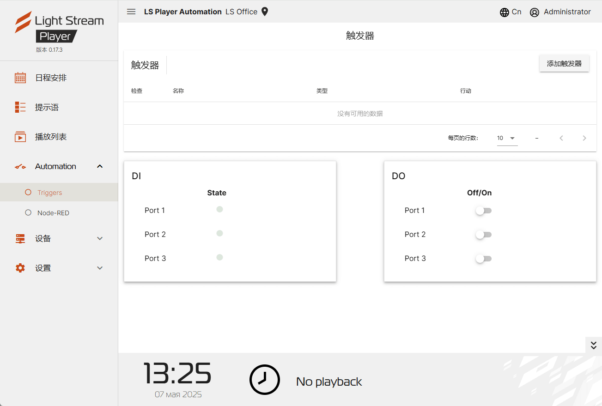Select the Automation menu item
602x406 pixels.
[x=59, y=166]
